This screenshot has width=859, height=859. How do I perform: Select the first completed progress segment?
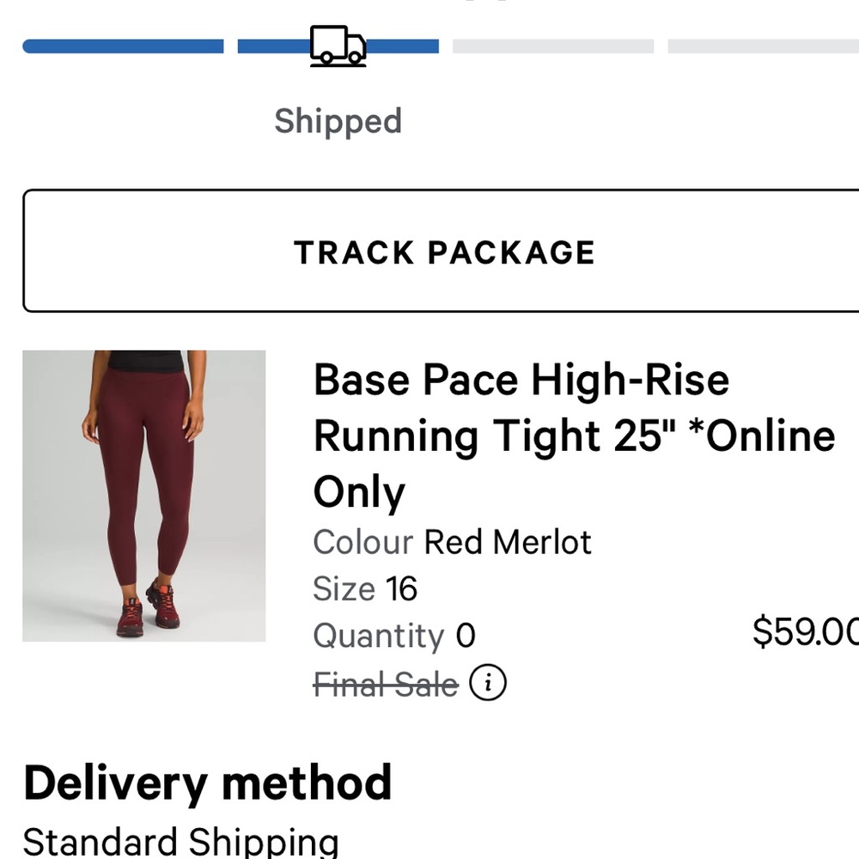[x=123, y=46]
